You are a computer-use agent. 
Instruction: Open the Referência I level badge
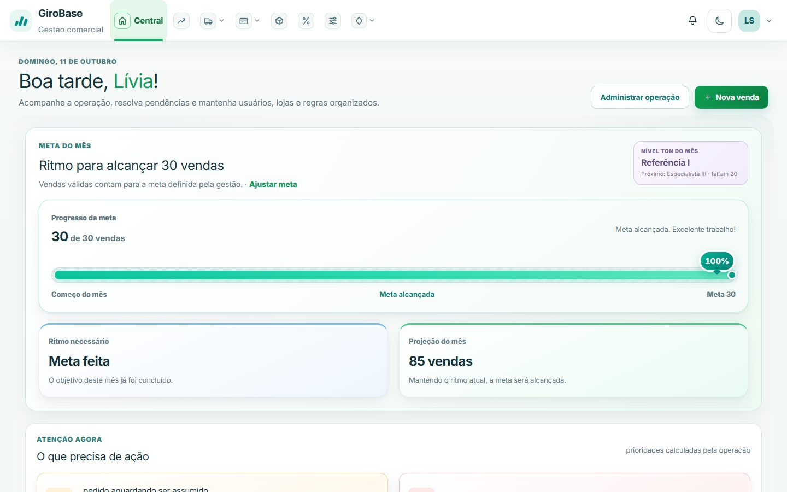pos(691,163)
